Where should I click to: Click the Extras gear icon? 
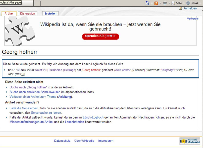(188, 3)
